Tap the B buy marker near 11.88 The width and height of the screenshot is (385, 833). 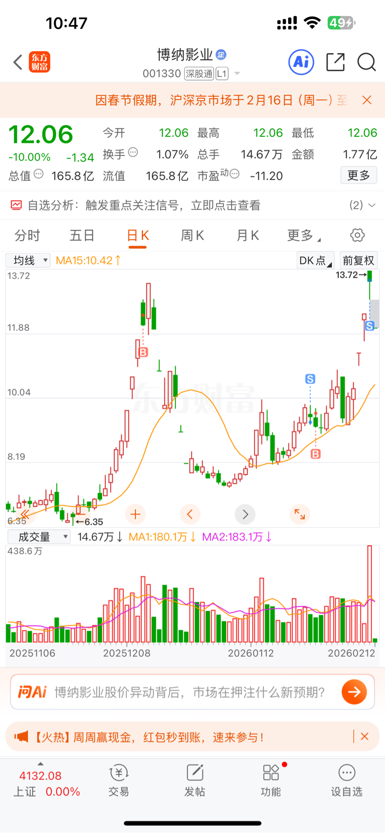pos(143,352)
